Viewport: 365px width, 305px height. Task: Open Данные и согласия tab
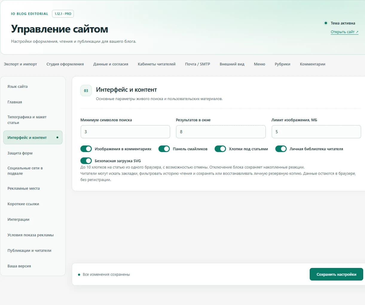[111, 64]
